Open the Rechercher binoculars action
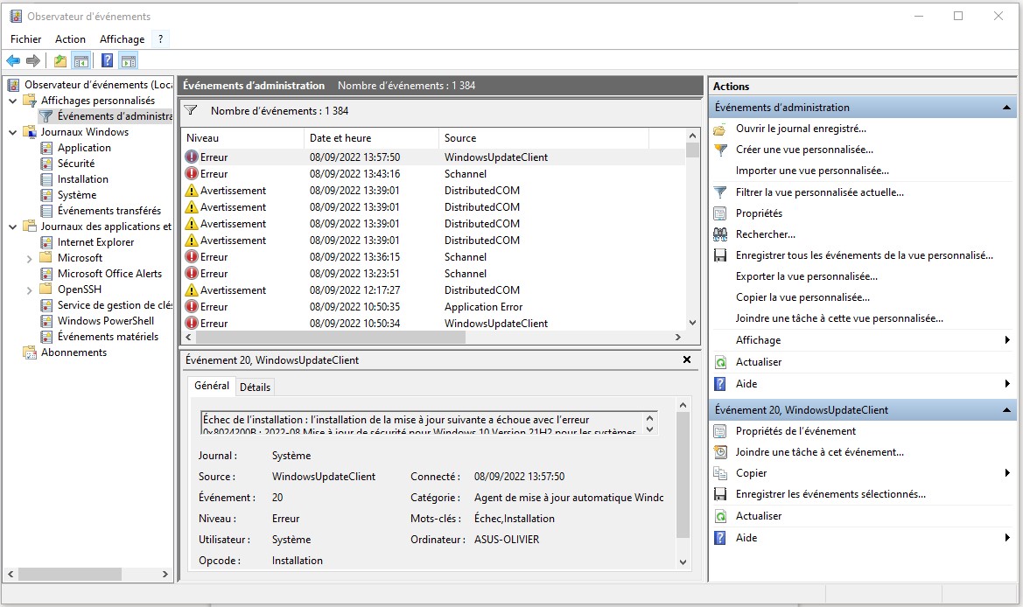The image size is (1023, 607). (765, 234)
